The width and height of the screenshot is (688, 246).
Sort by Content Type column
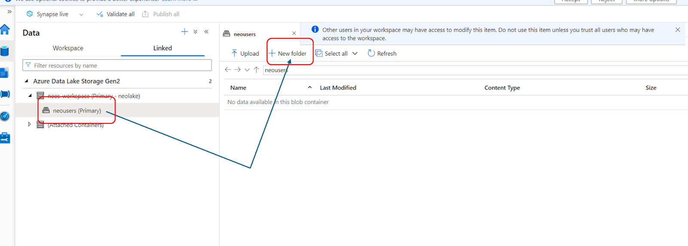(x=502, y=88)
